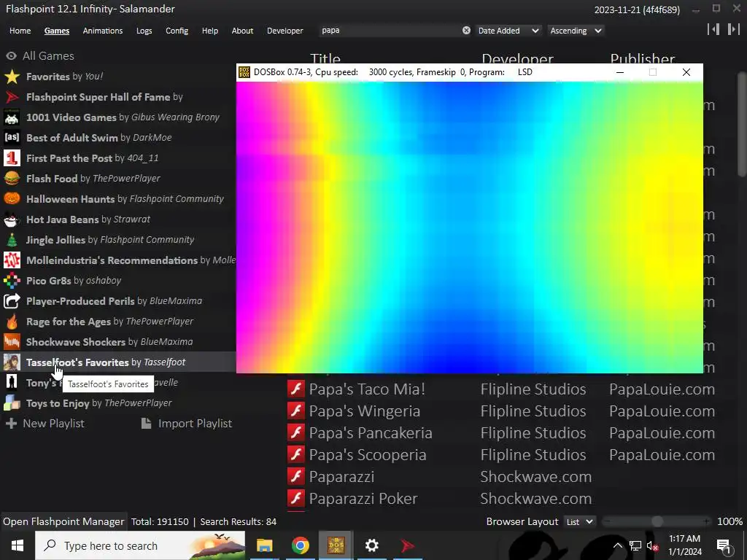This screenshot has width=747, height=560.
Task: Click the Flash icon beside Papa's Pancakeria
Action: [296, 433]
